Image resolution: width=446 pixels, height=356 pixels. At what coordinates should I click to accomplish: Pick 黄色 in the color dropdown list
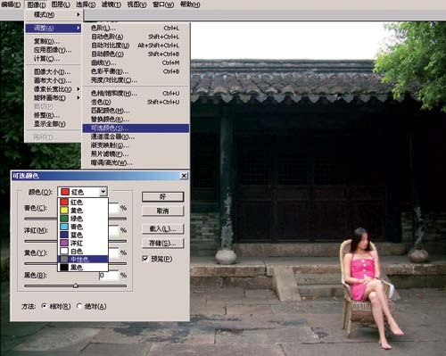pos(83,211)
